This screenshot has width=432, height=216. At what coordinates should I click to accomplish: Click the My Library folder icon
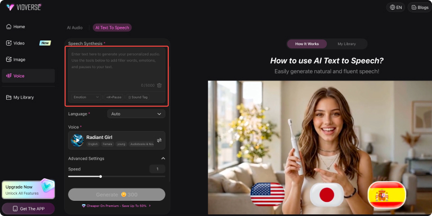coord(9,97)
